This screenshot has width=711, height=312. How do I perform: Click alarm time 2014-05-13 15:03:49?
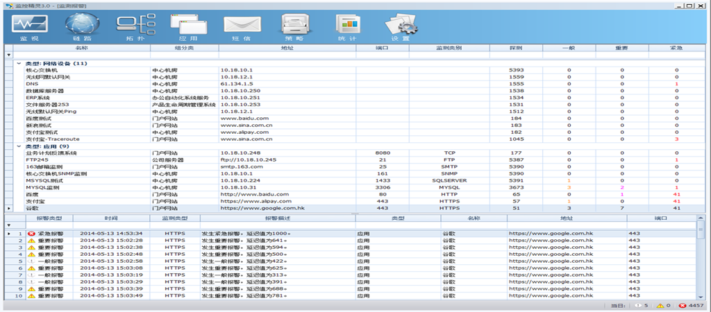(111, 295)
